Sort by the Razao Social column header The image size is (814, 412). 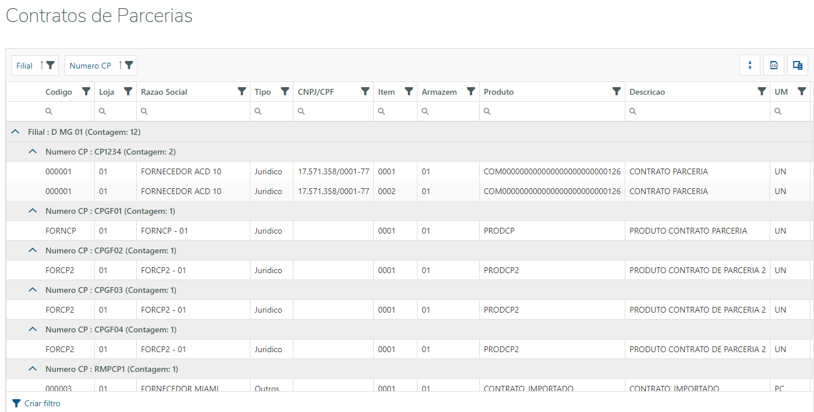pyautogui.click(x=164, y=92)
